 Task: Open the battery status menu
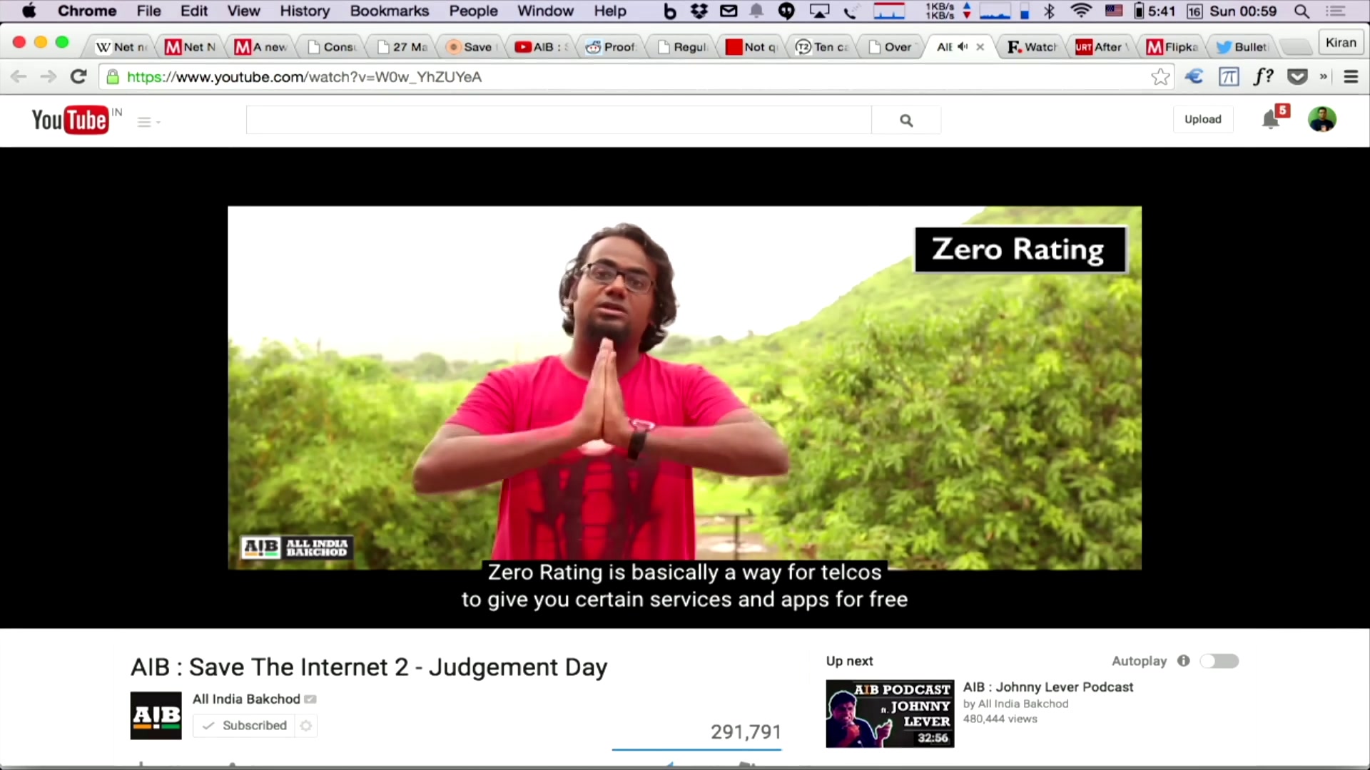[1155, 11]
